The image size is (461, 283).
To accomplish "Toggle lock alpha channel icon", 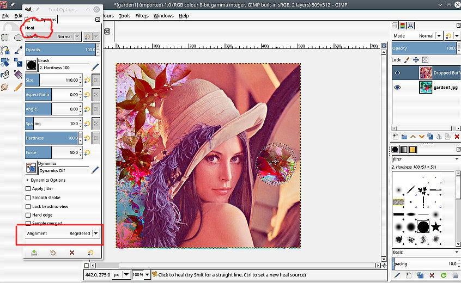I will 425,60.
